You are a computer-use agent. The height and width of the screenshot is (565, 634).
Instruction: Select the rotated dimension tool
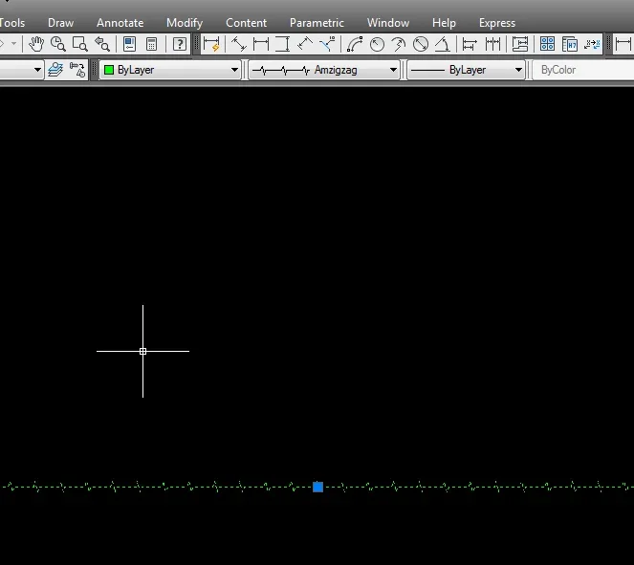tap(305, 44)
